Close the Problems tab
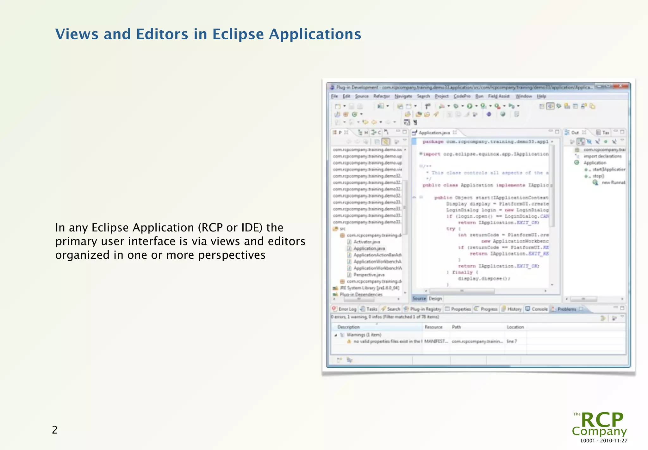648x450 pixels. [x=581, y=309]
